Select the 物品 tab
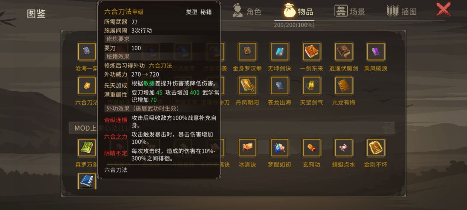467x210 pixels. tap(298, 11)
